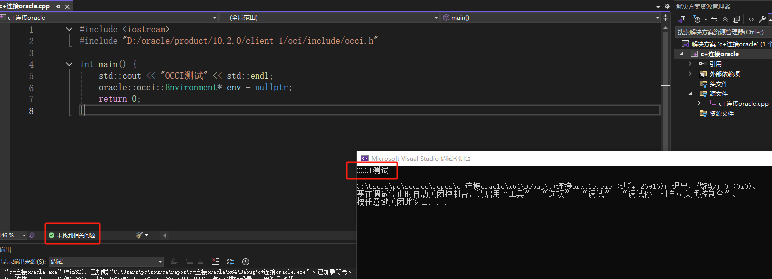Collapse the 源文件 folder
This screenshot has width=772, height=279.
[690, 93]
